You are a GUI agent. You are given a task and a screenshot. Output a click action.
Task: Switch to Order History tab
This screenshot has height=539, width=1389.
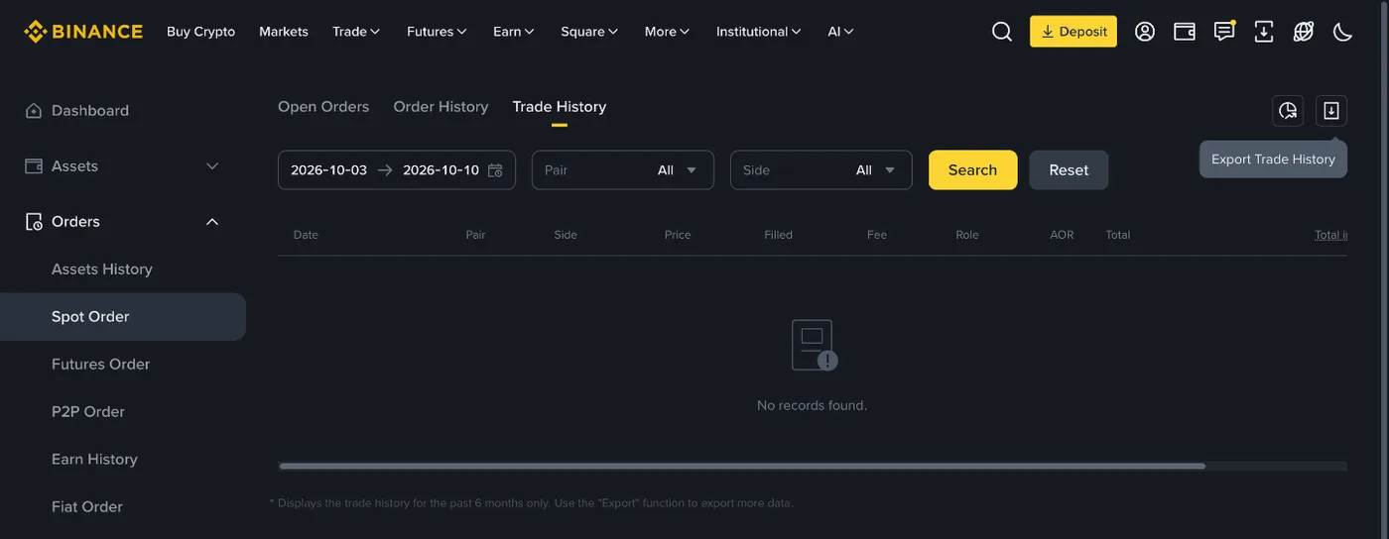(441, 107)
